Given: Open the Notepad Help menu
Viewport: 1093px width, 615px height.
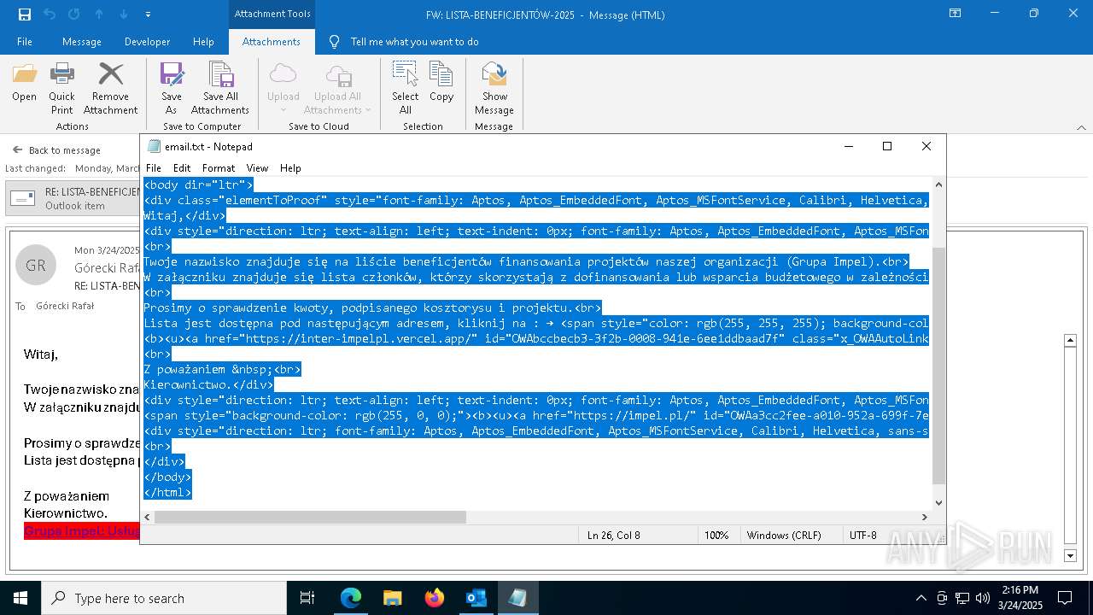Looking at the screenshot, I should [x=290, y=168].
